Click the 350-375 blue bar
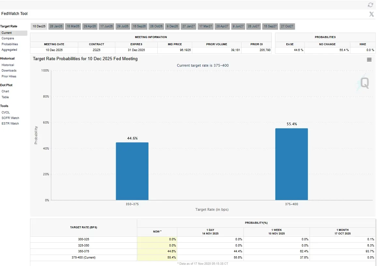This screenshot has width=378, height=266. tap(132, 171)
